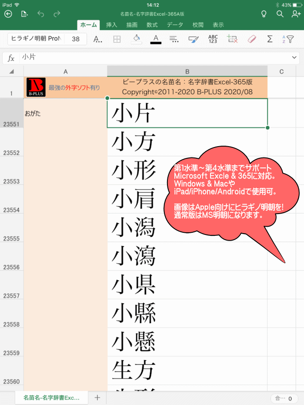The width and height of the screenshot is (304, 405).
Task: Open the font formatting A... options
Action: point(97,39)
